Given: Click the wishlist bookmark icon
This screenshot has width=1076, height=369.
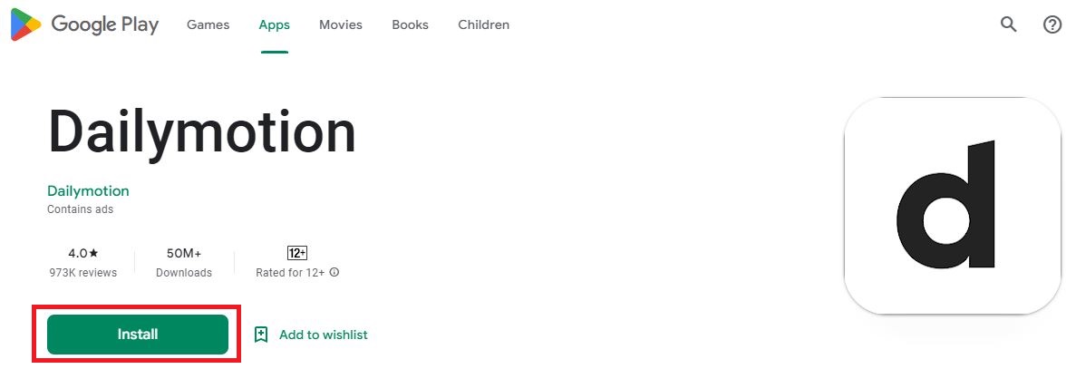Looking at the screenshot, I should pos(261,335).
